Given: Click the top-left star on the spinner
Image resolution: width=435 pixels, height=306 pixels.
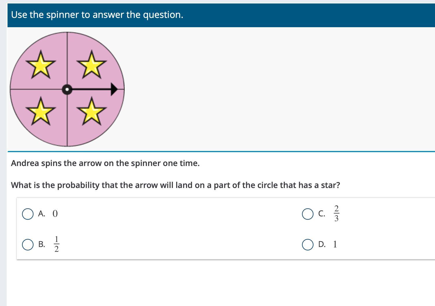Looking at the screenshot, I should (x=41, y=64).
